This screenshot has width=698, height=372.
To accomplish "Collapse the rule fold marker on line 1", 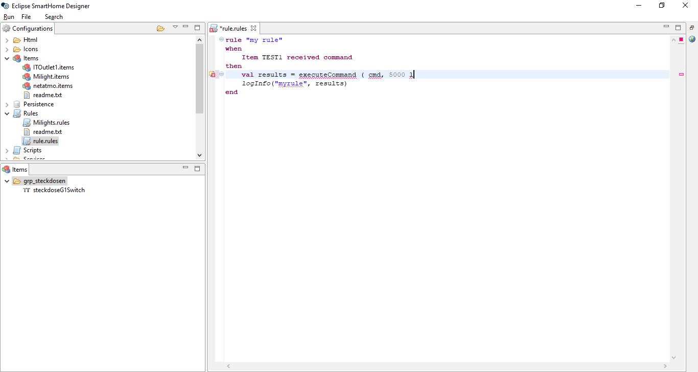I will (221, 40).
